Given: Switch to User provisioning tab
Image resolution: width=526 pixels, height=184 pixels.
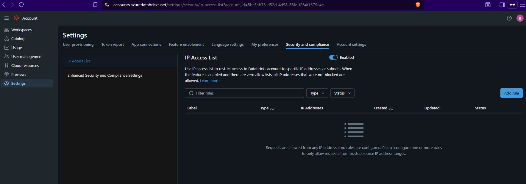Looking at the screenshot, I should pyautogui.click(x=78, y=44).
